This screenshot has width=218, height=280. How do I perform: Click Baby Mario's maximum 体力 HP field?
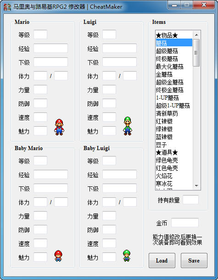pyautogui.click(x=61, y=202)
